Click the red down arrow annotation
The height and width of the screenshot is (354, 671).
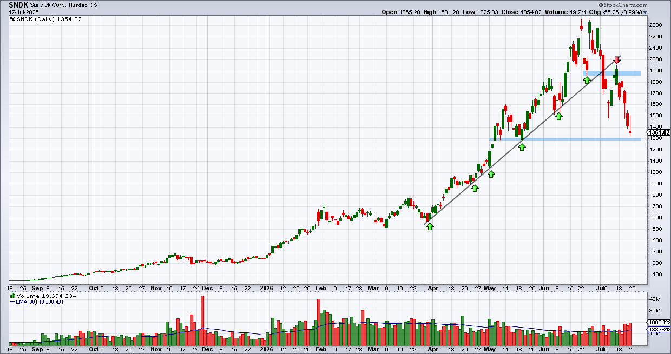coord(616,59)
